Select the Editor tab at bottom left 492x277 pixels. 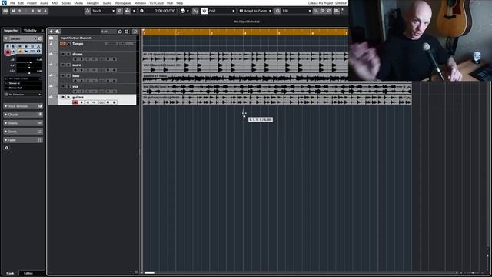pos(28,273)
